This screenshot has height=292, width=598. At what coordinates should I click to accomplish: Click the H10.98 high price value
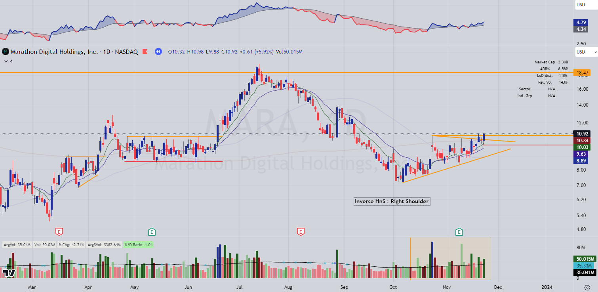click(x=195, y=52)
